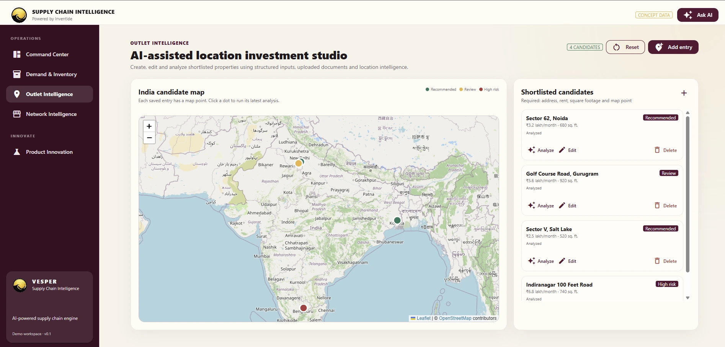The height and width of the screenshot is (347, 725).
Task: Click the Chennai label on the map
Action: [326, 310]
